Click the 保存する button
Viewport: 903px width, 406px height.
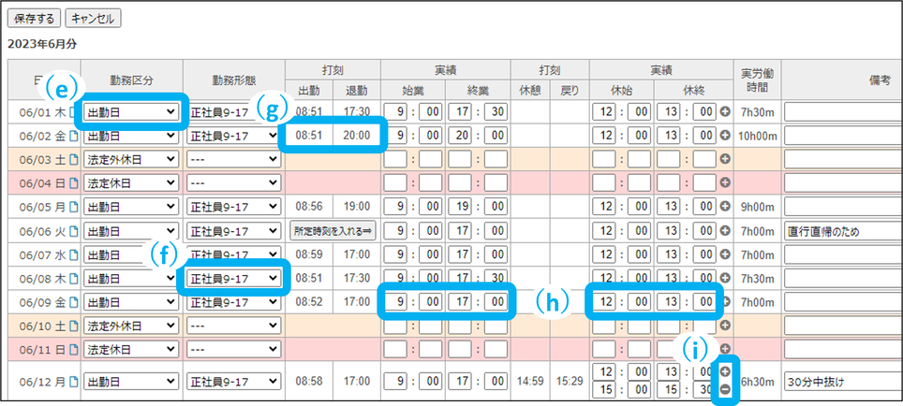35,18
